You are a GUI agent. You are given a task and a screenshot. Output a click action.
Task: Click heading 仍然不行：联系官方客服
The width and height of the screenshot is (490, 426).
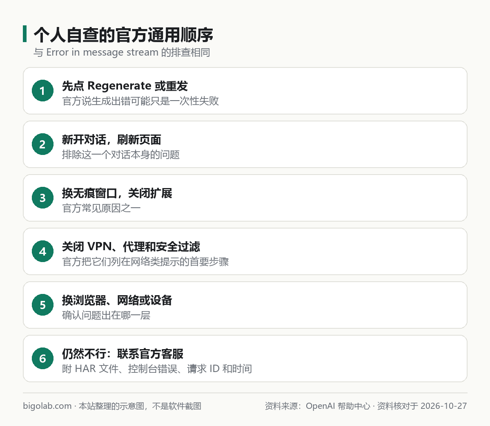[122, 354]
